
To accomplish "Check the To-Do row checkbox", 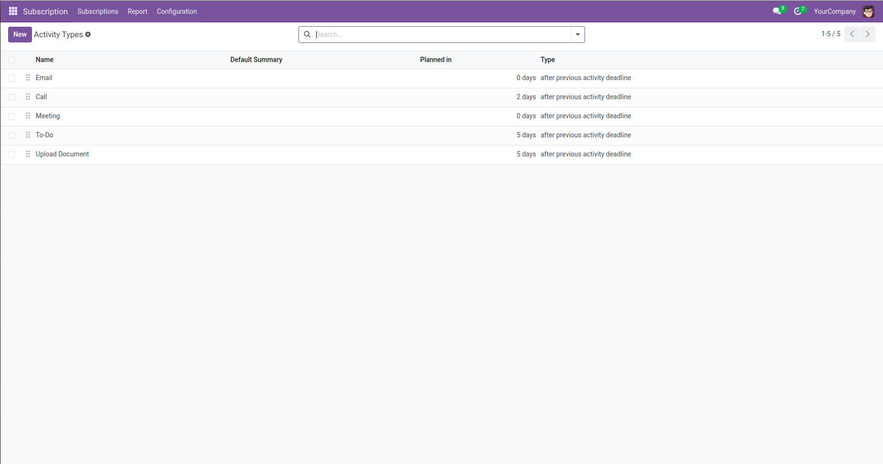I will pos(11,135).
